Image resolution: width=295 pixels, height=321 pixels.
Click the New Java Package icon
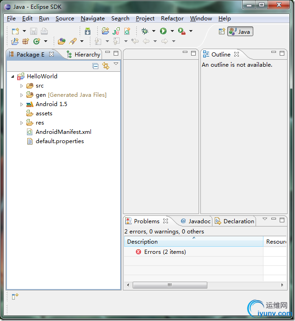pos(26,41)
